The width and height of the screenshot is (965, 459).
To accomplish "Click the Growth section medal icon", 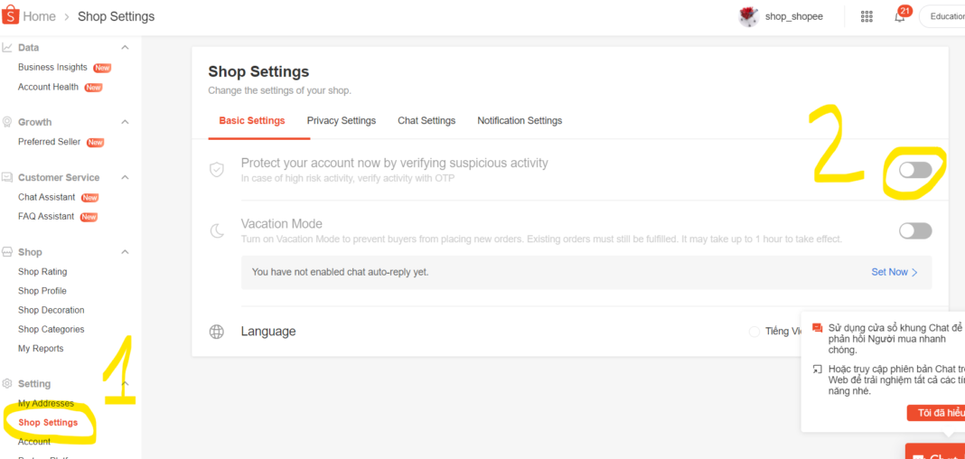I will pyautogui.click(x=7, y=122).
